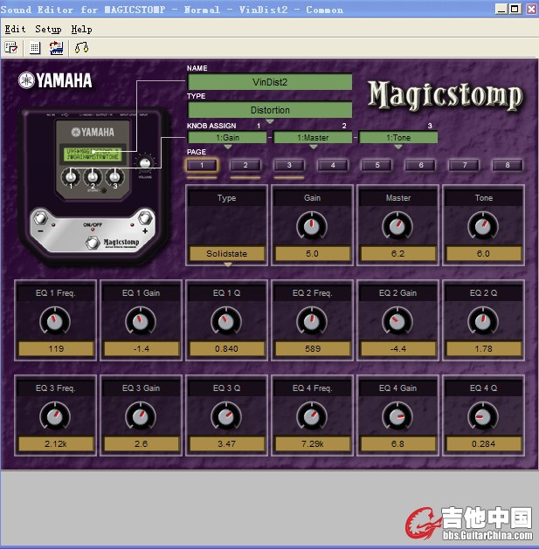Click the first toolbar icon with checkmark
Image resolution: width=539 pixels, height=549 pixels.
(x=11, y=48)
